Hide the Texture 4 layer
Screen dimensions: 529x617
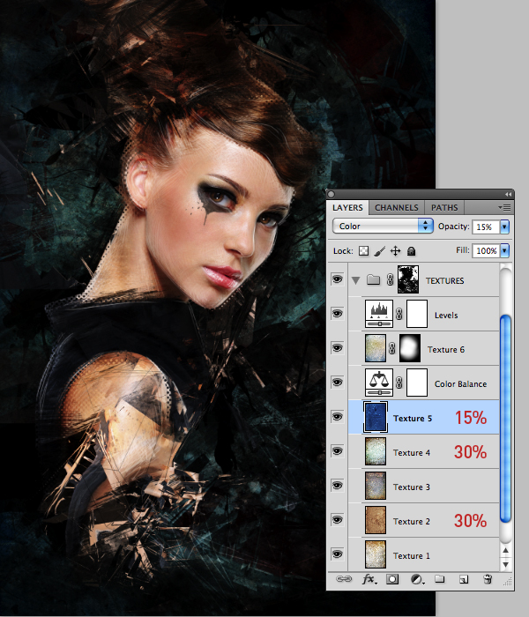click(338, 451)
